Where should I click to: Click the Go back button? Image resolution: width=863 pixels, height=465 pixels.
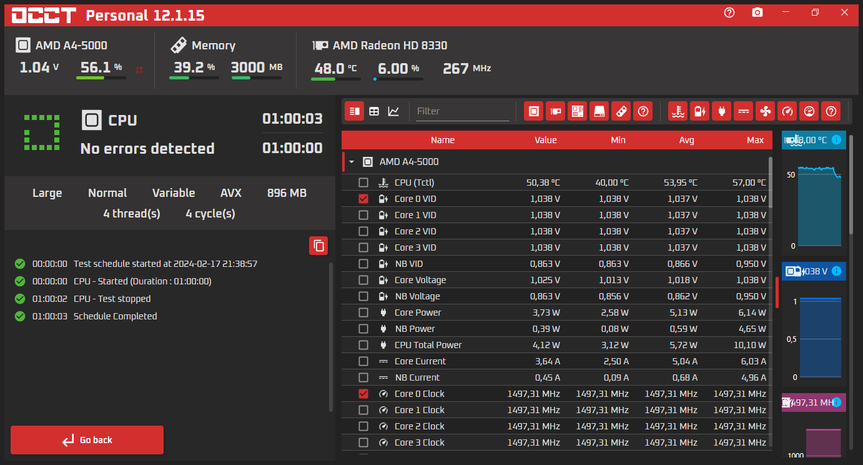point(87,440)
